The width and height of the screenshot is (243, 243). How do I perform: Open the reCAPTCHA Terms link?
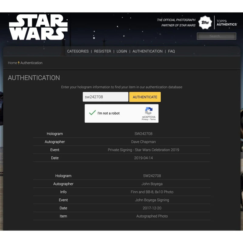(153, 119)
